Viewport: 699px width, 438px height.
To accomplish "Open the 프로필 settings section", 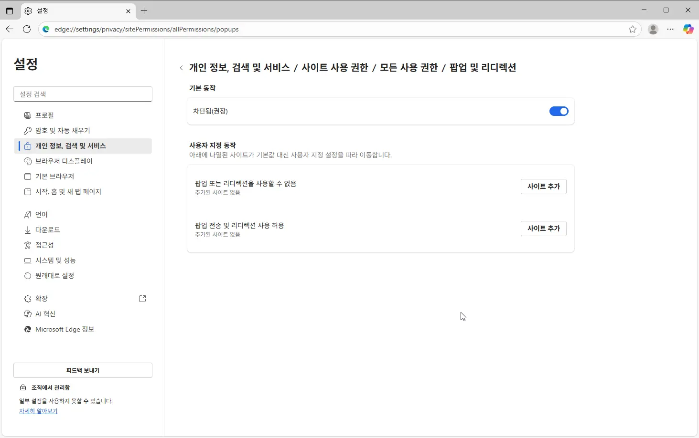I will [45, 115].
